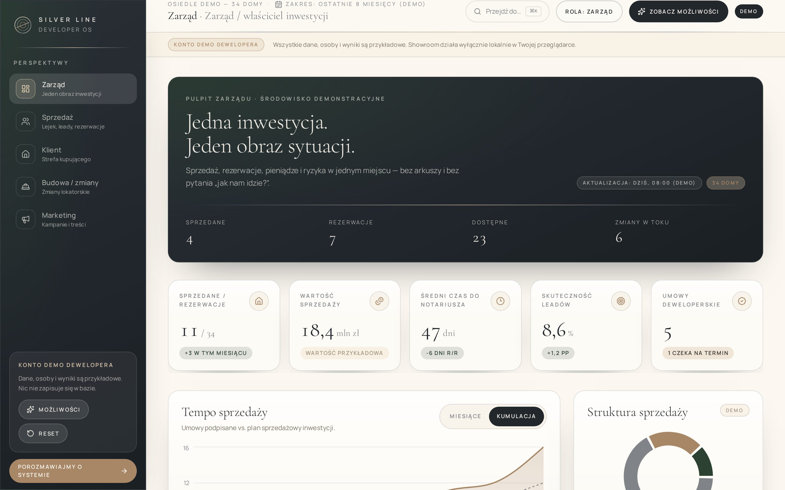Viewport: 785px width, 490px height.
Task: Click the +3 w tym miesiącu tag
Action: click(216, 353)
